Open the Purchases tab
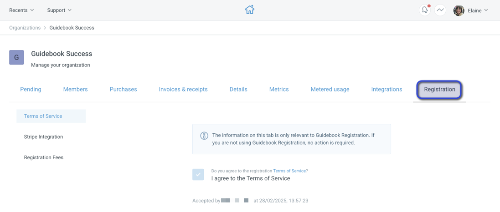 click(123, 90)
